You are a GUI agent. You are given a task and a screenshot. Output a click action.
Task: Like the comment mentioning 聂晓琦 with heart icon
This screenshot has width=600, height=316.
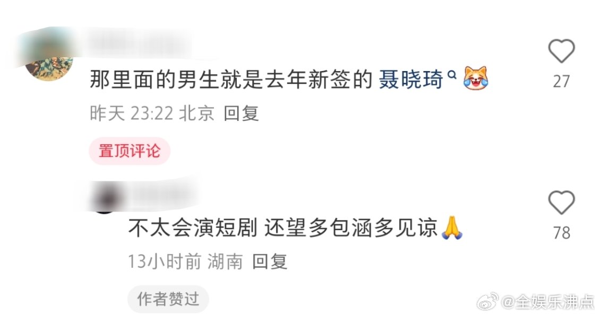tap(561, 51)
